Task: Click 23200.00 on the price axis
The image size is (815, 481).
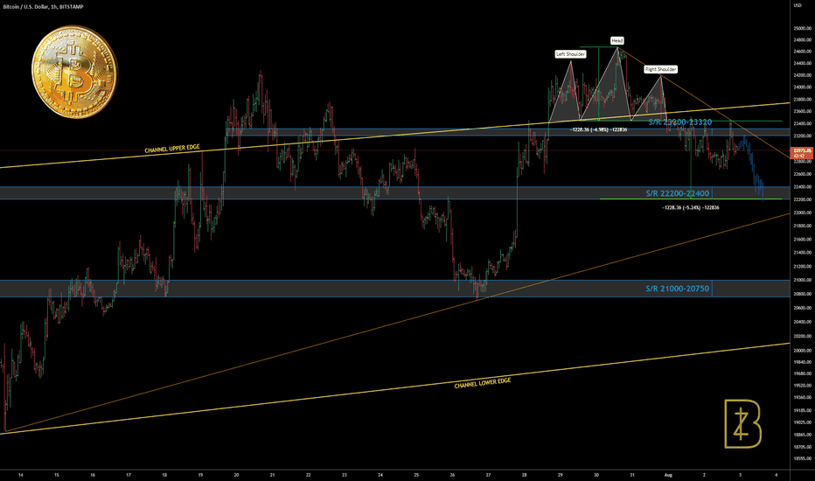Action: click(803, 136)
